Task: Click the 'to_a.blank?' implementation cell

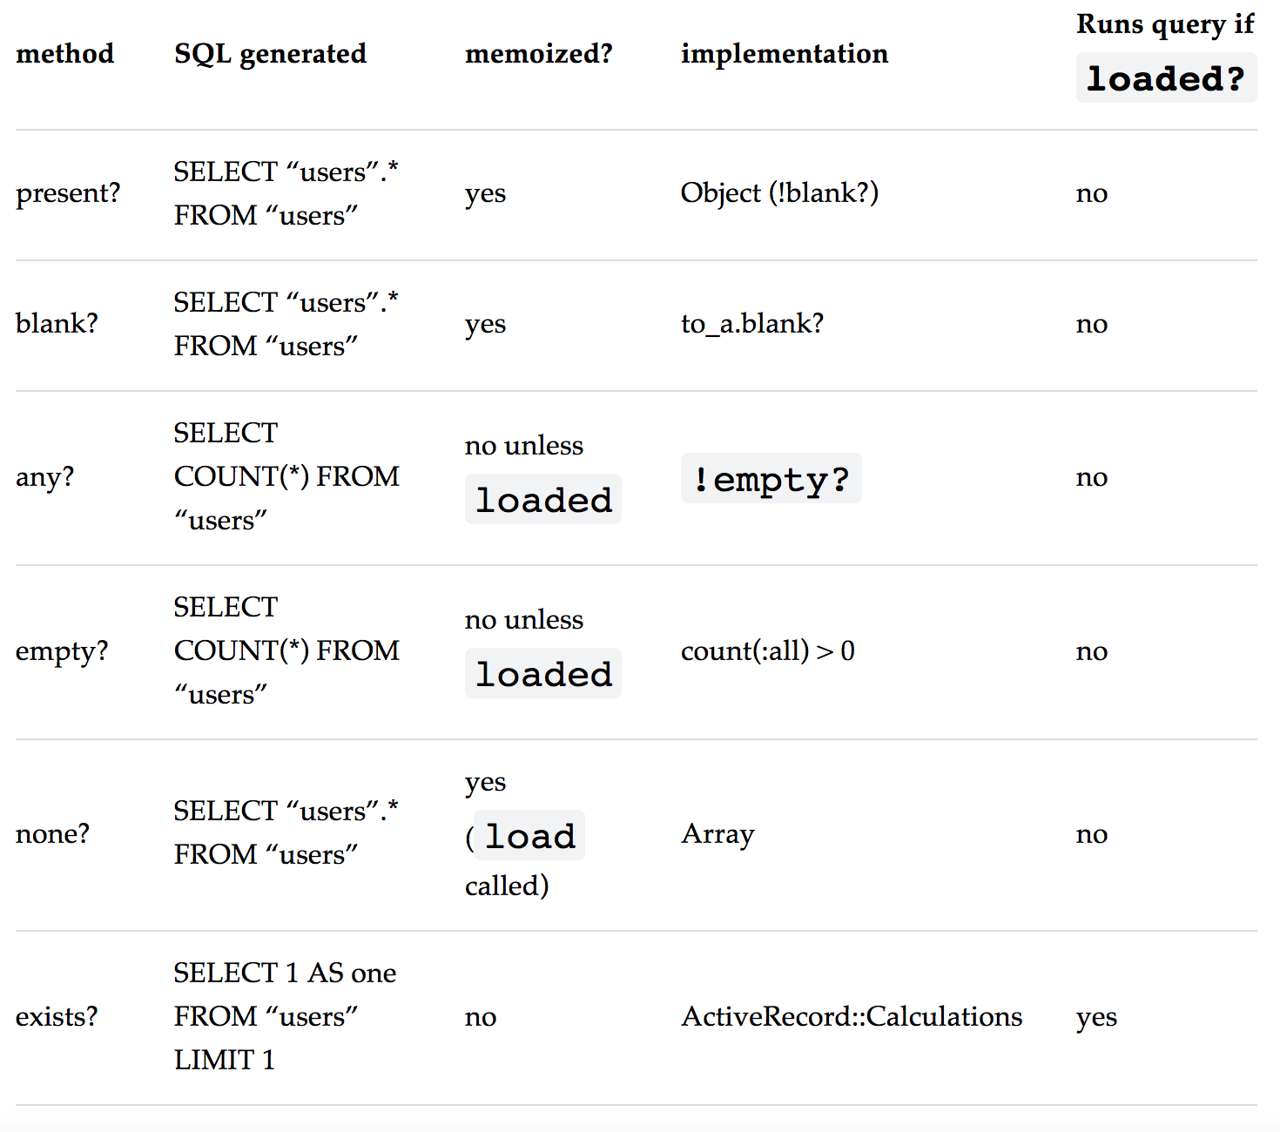Action: [x=752, y=324]
